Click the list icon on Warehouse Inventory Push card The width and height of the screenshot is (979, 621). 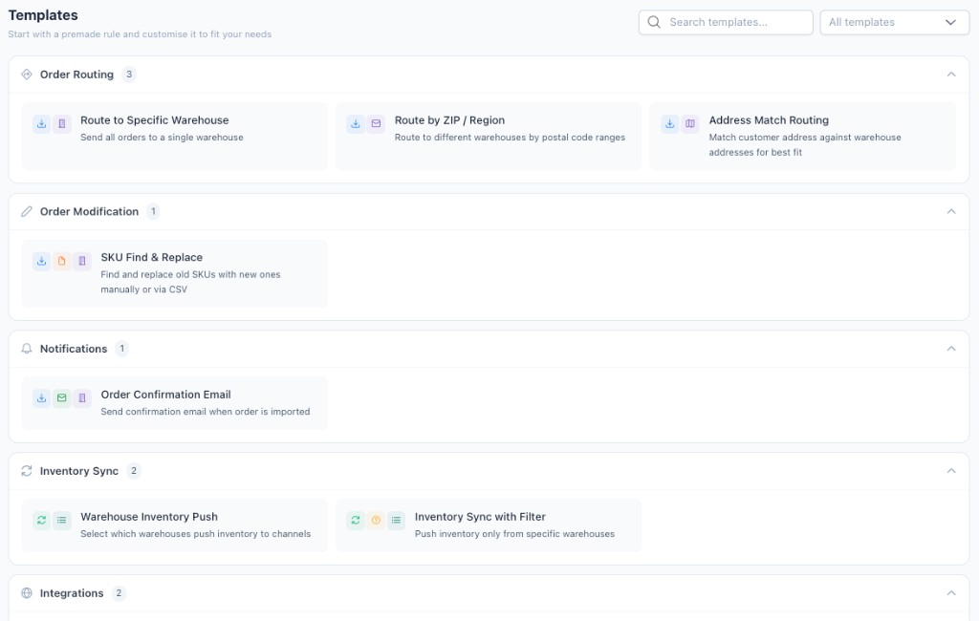pos(61,521)
